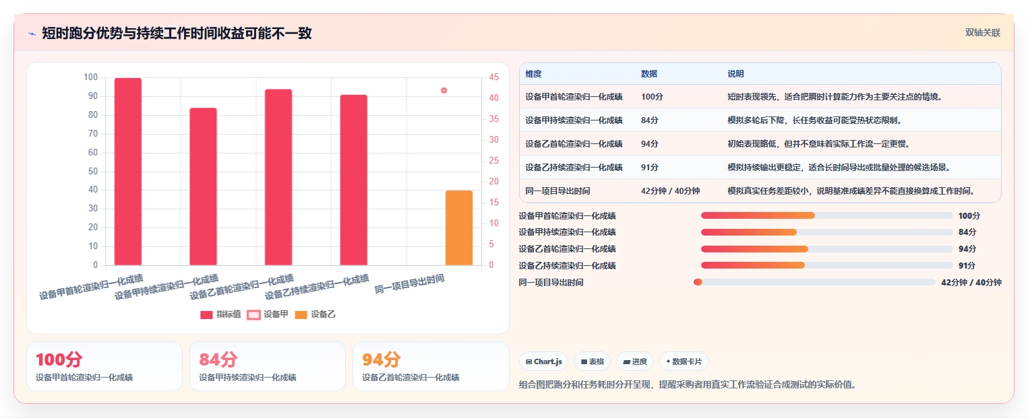The height and width of the screenshot is (418, 1028).
Task: Click the 设备甲持续渲染归一化成绩 chart bar
Action: pyautogui.click(x=203, y=186)
